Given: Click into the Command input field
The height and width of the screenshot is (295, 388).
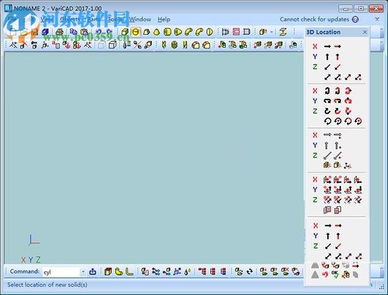Looking at the screenshot, I should [61, 272].
